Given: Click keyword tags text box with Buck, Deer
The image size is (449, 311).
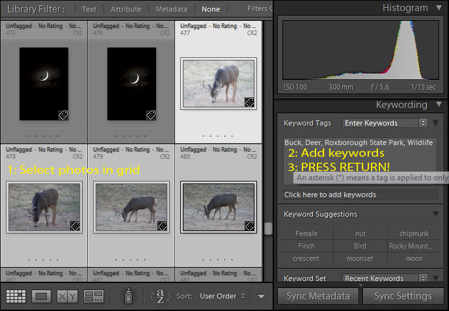Looking at the screenshot, I should point(361,160).
